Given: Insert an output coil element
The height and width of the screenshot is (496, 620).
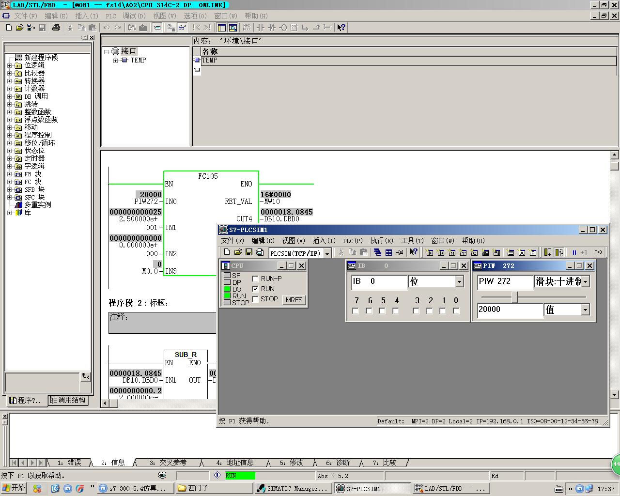Looking at the screenshot, I should [283, 28].
